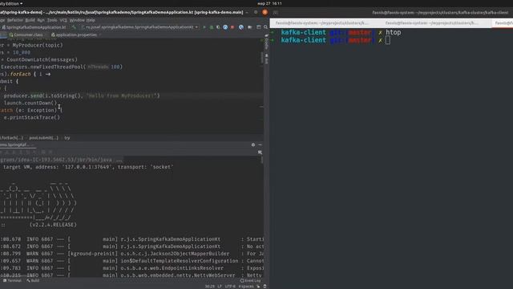Screen dimensions: 513x289
Task: Click the Search Everywhere magnifier icon
Action: [265, 27]
